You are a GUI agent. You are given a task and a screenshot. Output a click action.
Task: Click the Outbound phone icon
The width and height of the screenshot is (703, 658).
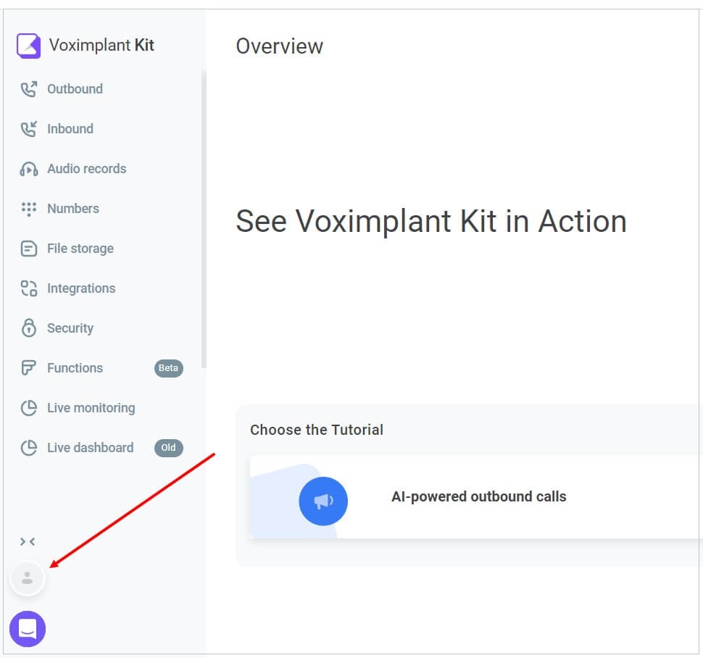[29, 89]
